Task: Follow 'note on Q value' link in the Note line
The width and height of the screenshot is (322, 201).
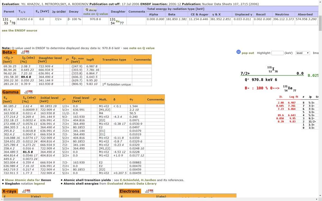Action: click(x=142, y=48)
